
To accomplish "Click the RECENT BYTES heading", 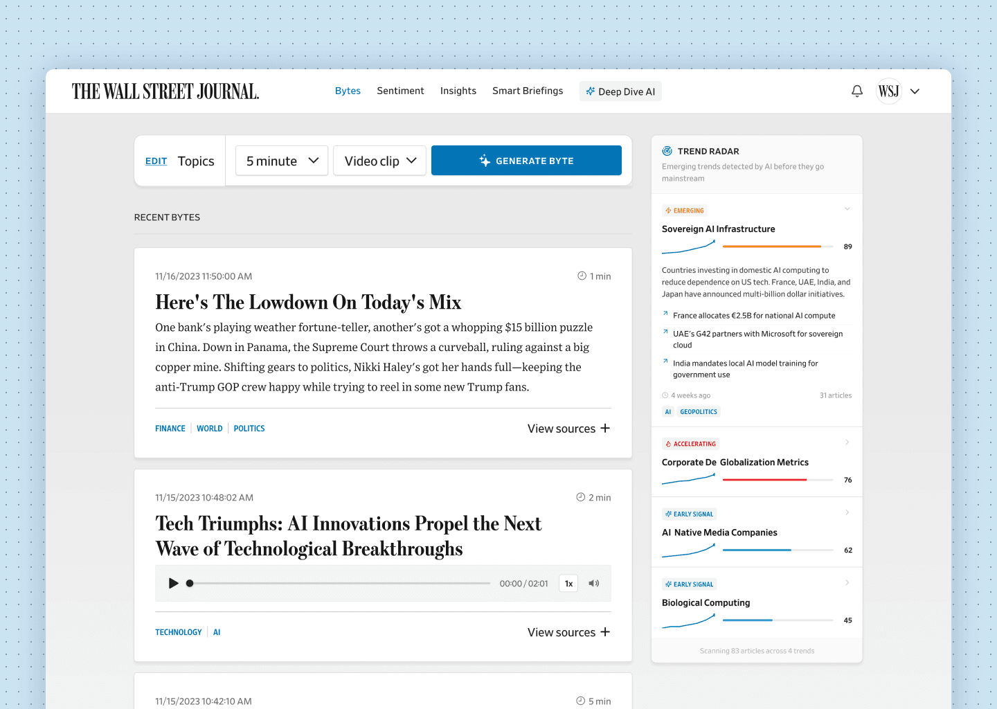I will point(167,217).
